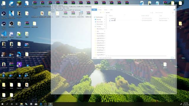Viewport: 189px width, 106px height.
Task: Select the bridge desktop shortcut
Action: pyautogui.click(x=19, y=55)
